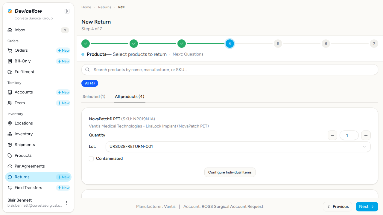
Task: Open the Lot dropdown URS028-RETURN-001
Action: (238, 147)
